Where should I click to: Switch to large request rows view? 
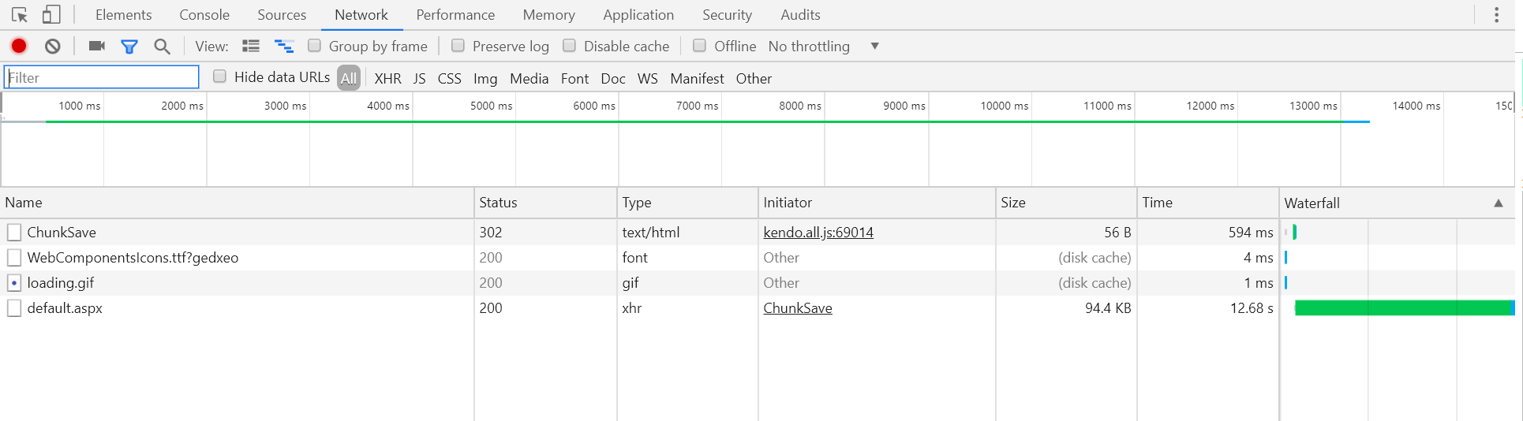click(x=251, y=46)
